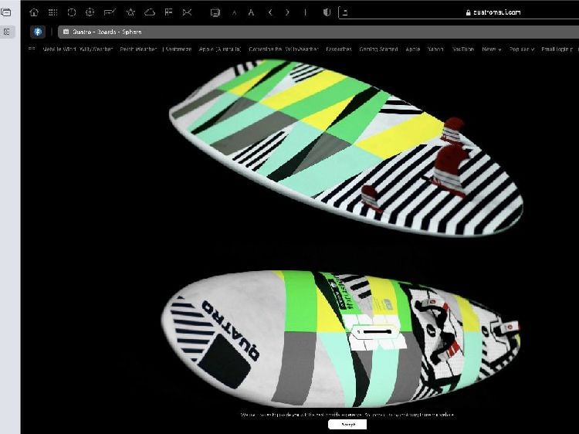Open iCloud Tabs cloud icon
Viewport: 579px width, 434px height.
(x=149, y=12)
